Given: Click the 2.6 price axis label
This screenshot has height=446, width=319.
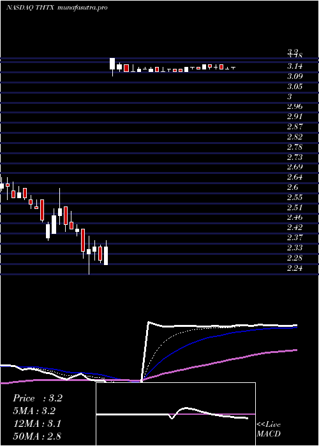Looking at the screenshot, I should click(x=292, y=187).
